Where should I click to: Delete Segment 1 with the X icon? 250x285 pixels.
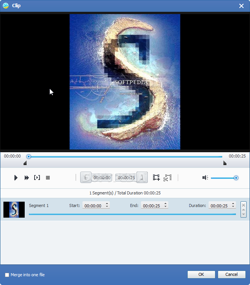[244, 205]
